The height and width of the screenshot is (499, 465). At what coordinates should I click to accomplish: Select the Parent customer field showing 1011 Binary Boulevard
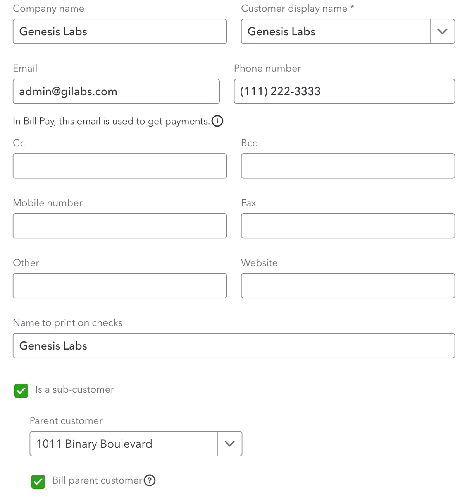coord(124,444)
